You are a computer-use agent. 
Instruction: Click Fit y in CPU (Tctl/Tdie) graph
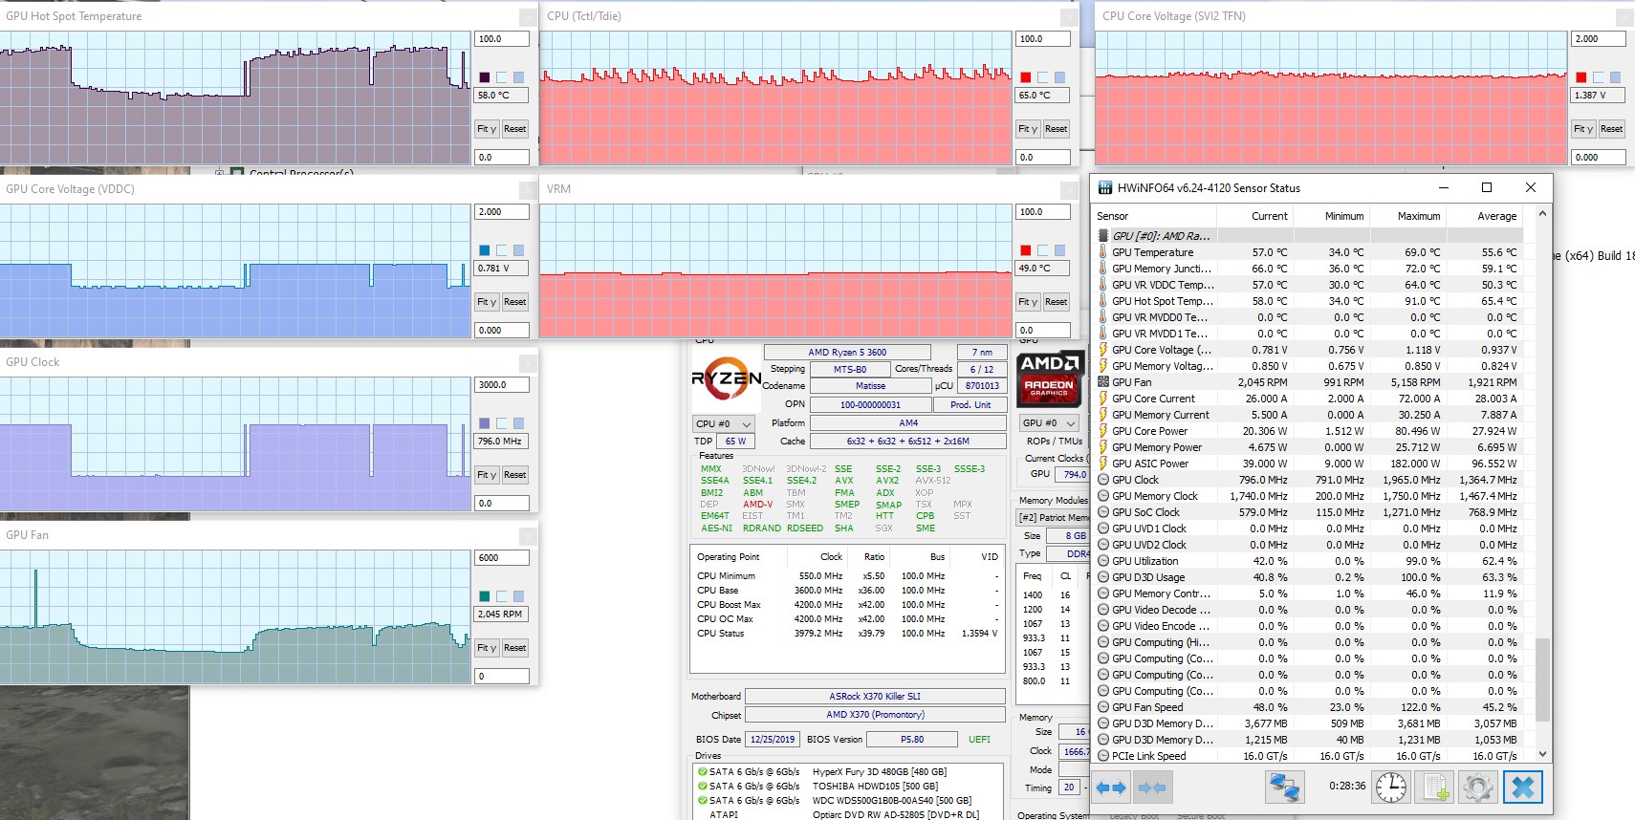(x=1027, y=129)
